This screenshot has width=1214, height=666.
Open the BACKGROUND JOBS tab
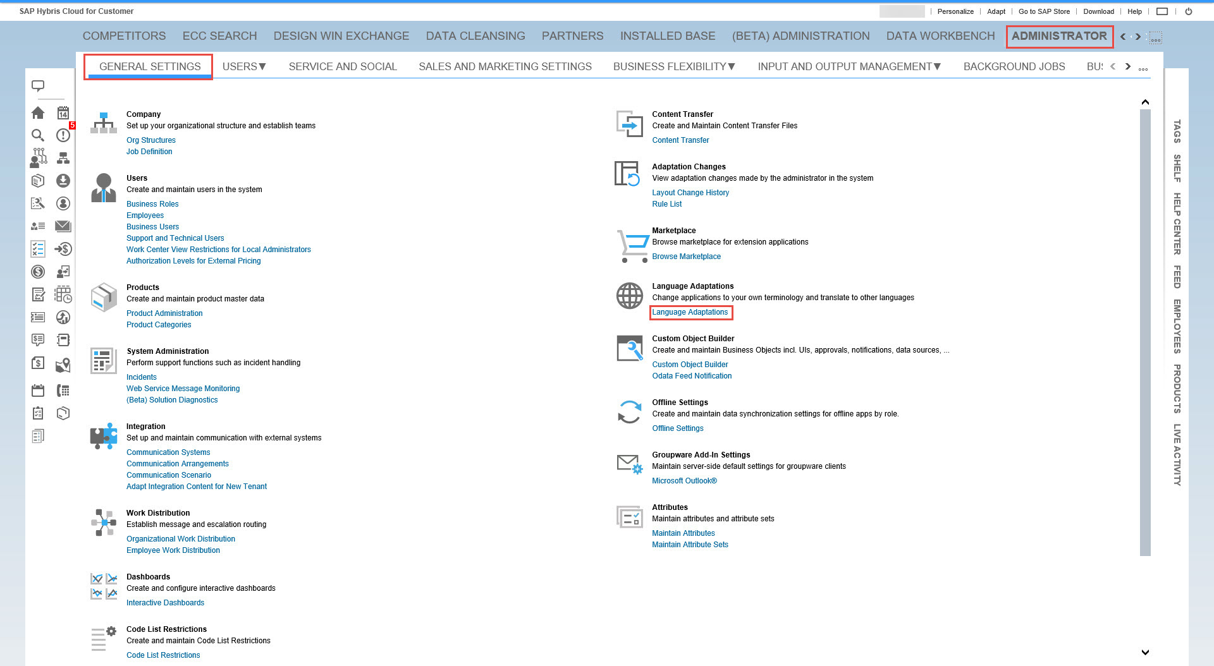point(1014,66)
